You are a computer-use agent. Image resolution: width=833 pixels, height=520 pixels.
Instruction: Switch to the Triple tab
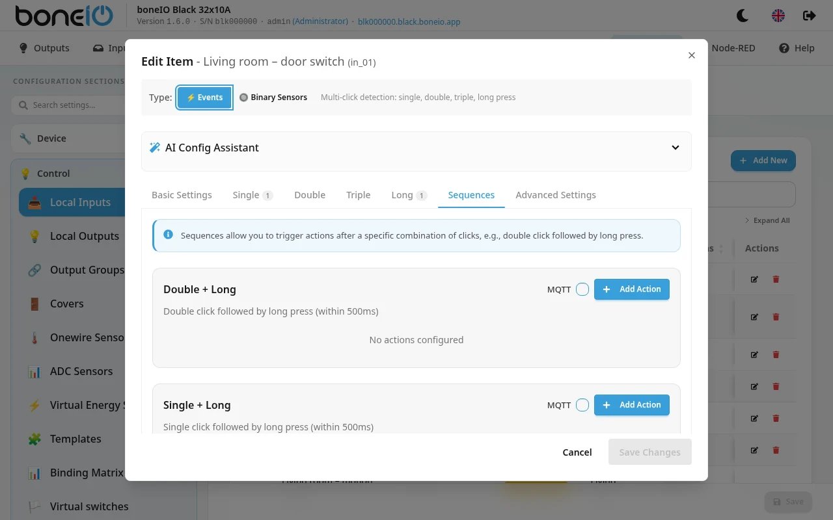coord(359,195)
